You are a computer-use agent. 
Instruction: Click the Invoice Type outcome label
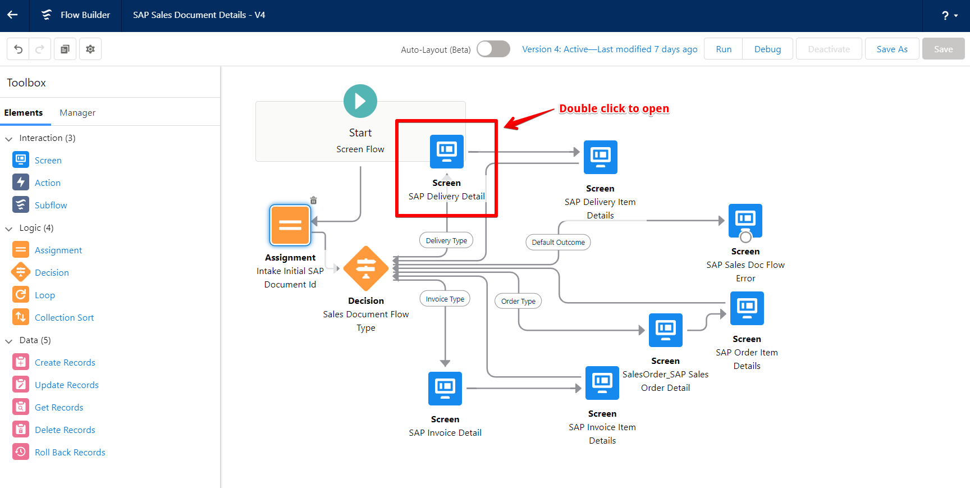(445, 299)
